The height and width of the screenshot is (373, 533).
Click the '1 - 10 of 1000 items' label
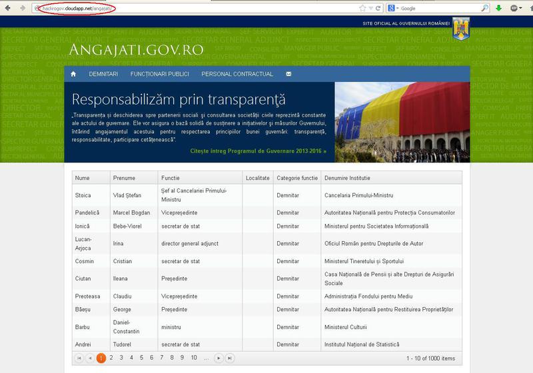tap(430, 358)
